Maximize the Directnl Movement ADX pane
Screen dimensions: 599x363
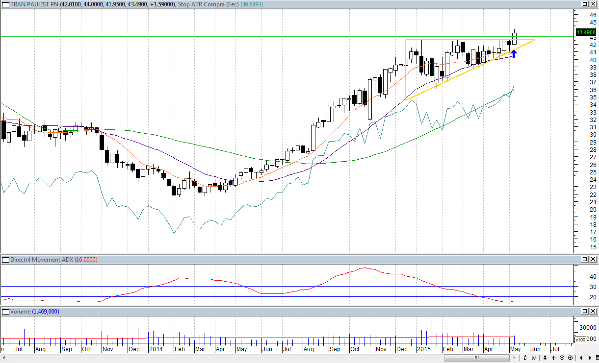click(x=585, y=259)
